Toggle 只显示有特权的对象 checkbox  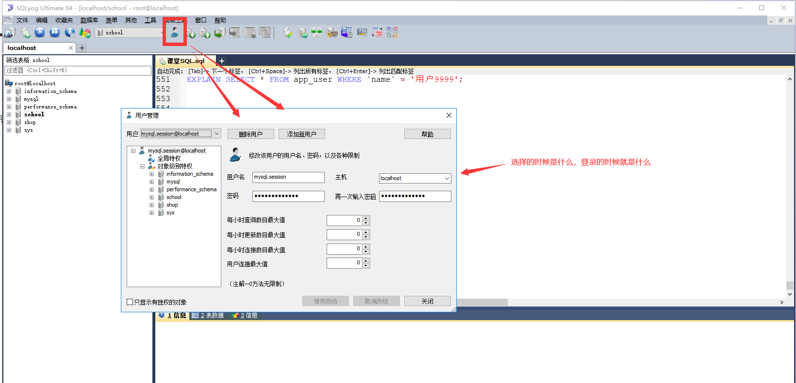tap(130, 302)
